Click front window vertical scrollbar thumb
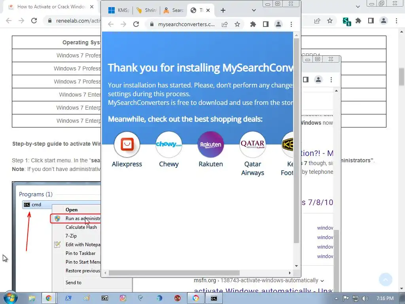Viewport: 405px width, 304px height. click(296, 141)
